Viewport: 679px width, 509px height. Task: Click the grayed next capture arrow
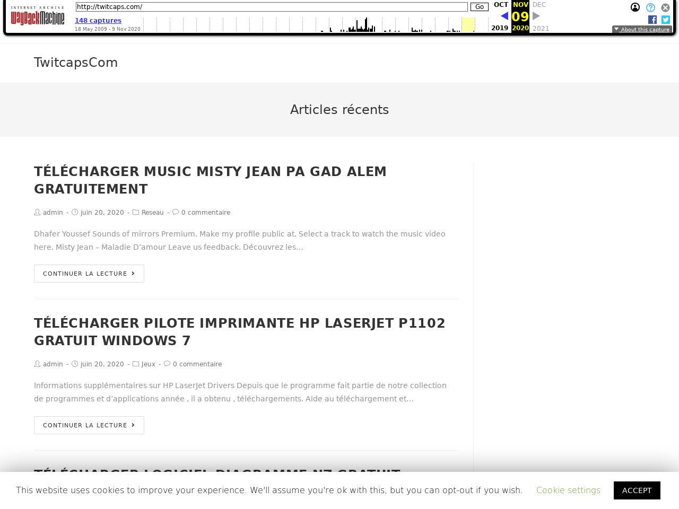click(x=536, y=16)
